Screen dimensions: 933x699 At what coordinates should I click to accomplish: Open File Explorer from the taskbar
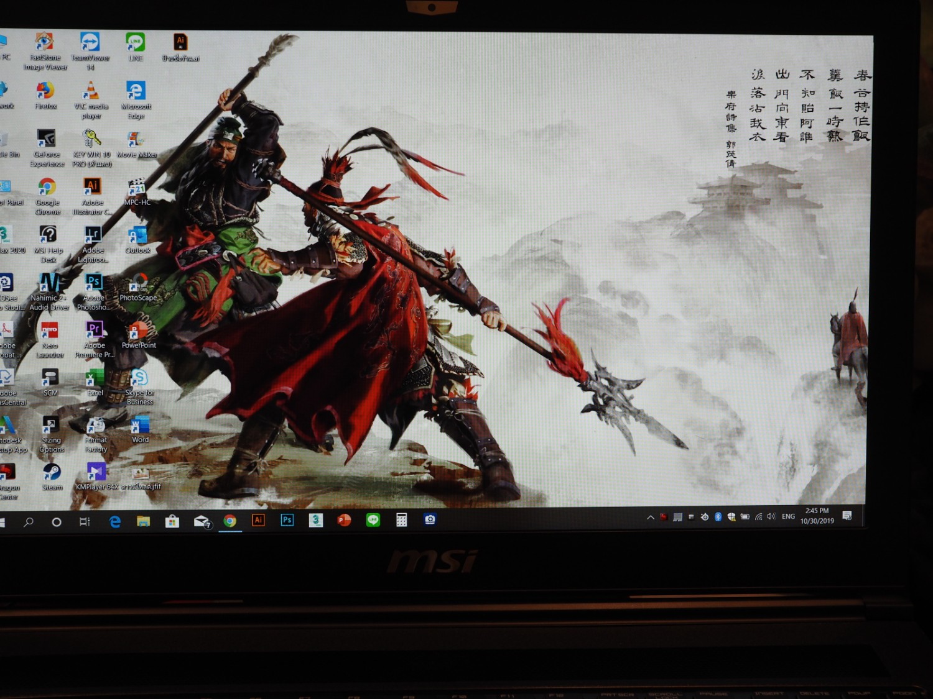pyautogui.click(x=144, y=521)
